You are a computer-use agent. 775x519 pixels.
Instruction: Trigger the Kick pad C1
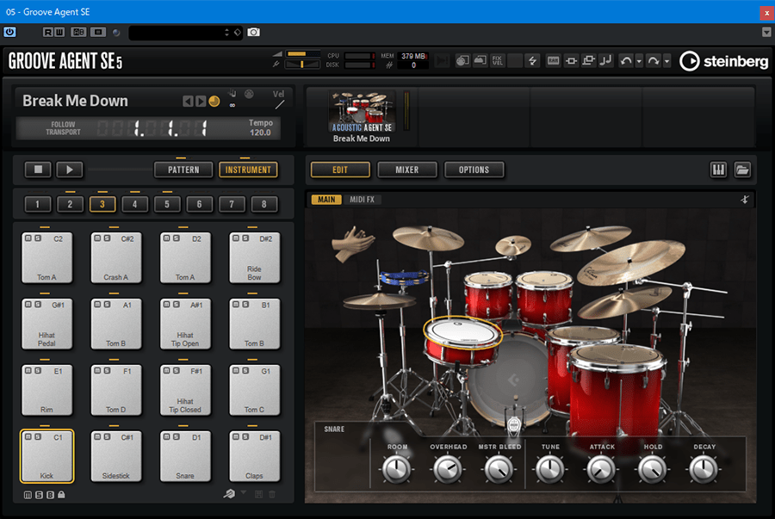pos(47,456)
